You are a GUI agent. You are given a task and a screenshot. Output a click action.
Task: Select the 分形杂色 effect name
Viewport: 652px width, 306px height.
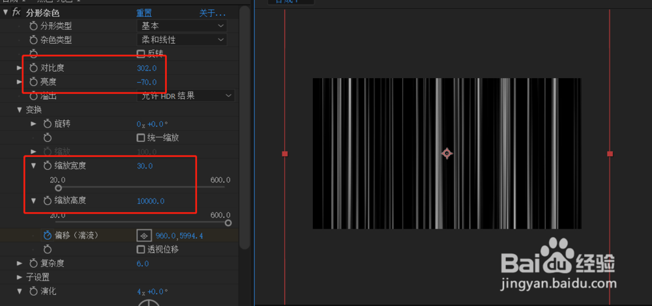coord(42,13)
